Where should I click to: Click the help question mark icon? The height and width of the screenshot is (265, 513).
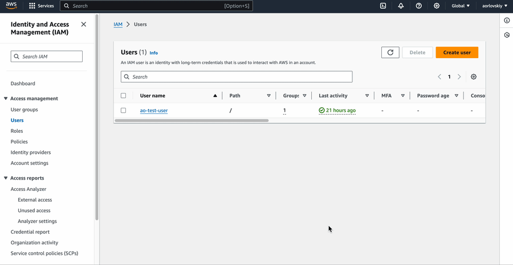[x=419, y=6]
